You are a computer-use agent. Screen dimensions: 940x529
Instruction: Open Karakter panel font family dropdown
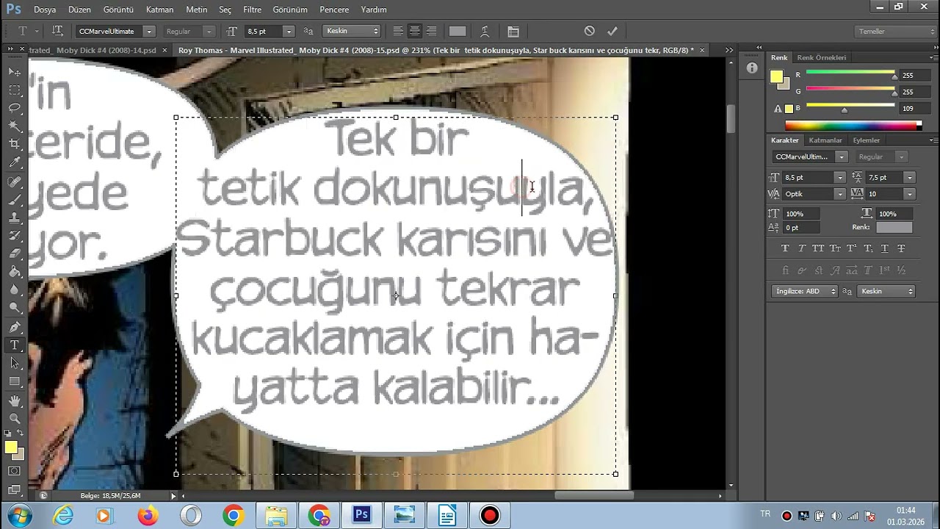842,156
